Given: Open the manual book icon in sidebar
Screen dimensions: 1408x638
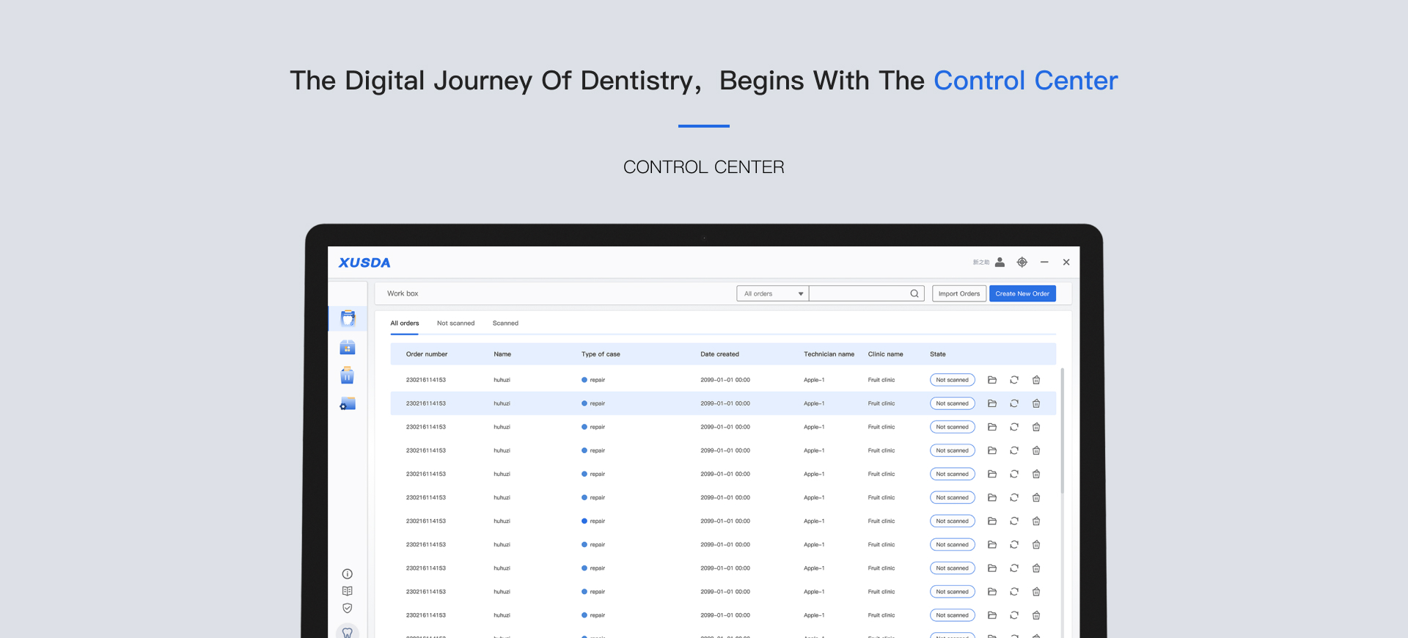Looking at the screenshot, I should point(348,591).
